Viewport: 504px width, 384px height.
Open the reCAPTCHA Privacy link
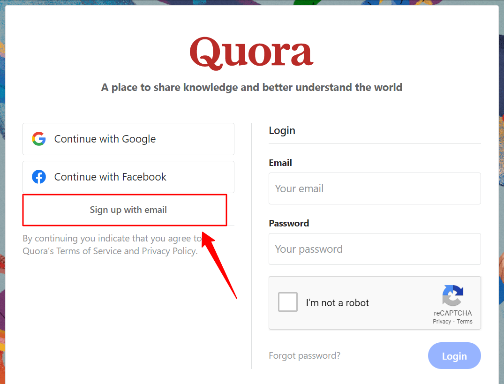[x=442, y=322]
